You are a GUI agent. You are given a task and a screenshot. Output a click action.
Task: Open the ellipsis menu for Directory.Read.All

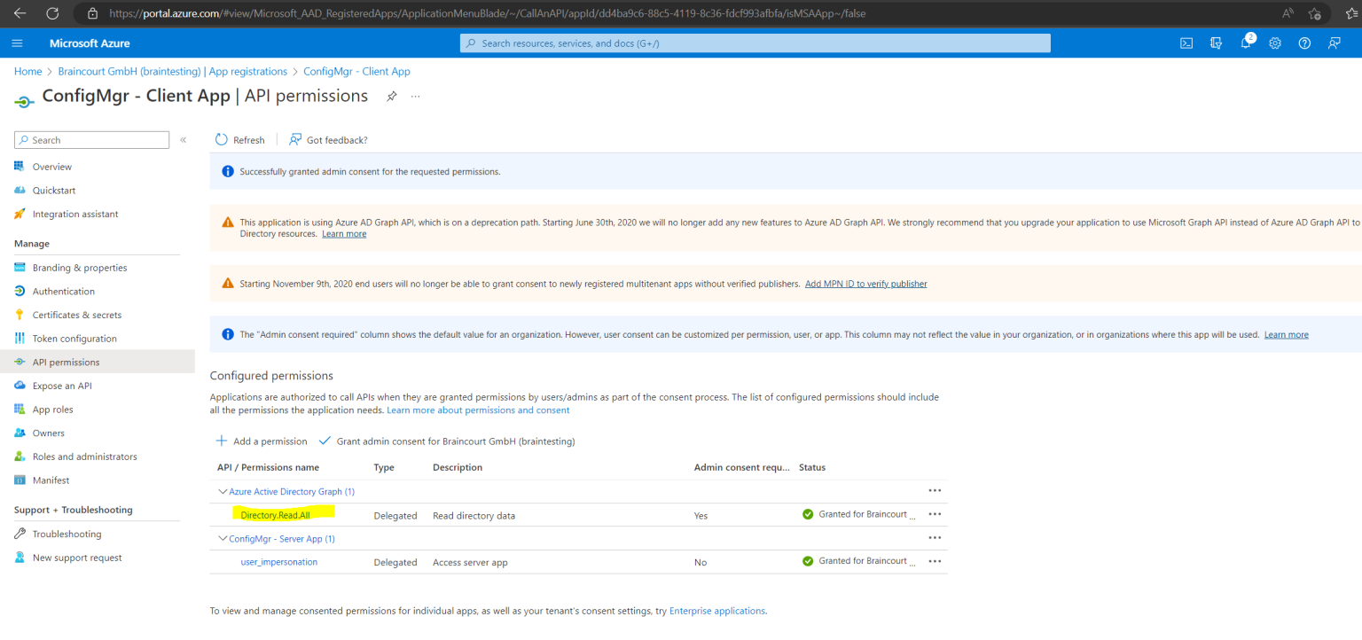(x=935, y=513)
